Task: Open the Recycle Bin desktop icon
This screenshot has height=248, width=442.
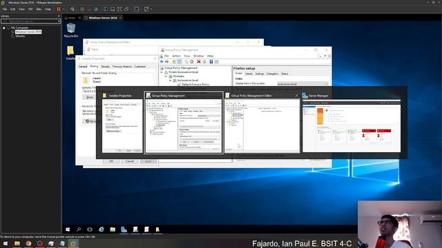Action: (x=70, y=30)
